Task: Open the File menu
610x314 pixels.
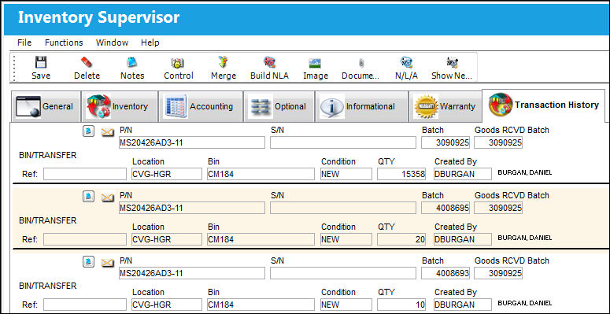Action: click(x=24, y=42)
